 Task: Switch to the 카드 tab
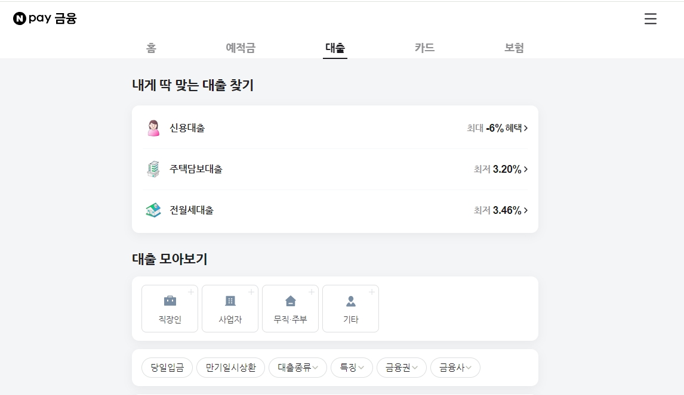(424, 48)
